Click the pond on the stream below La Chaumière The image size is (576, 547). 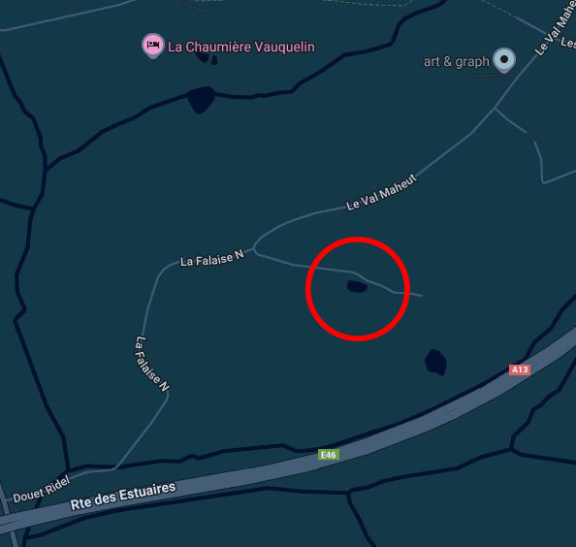coord(201,100)
